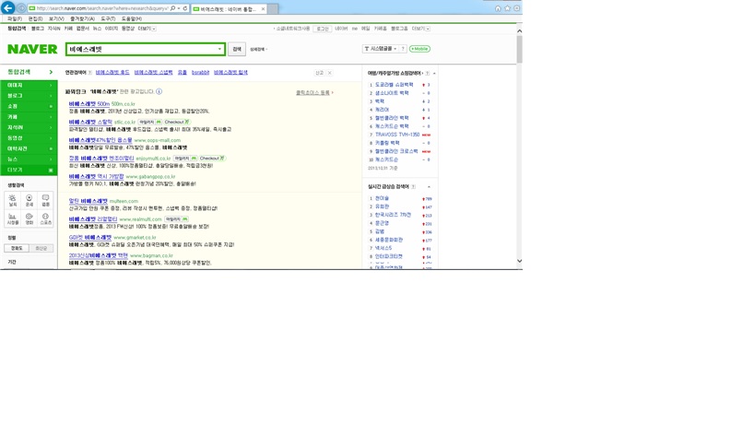Select 카페 in the green sidebar
The width and height of the screenshot is (755, 424).
click(29, 117)
